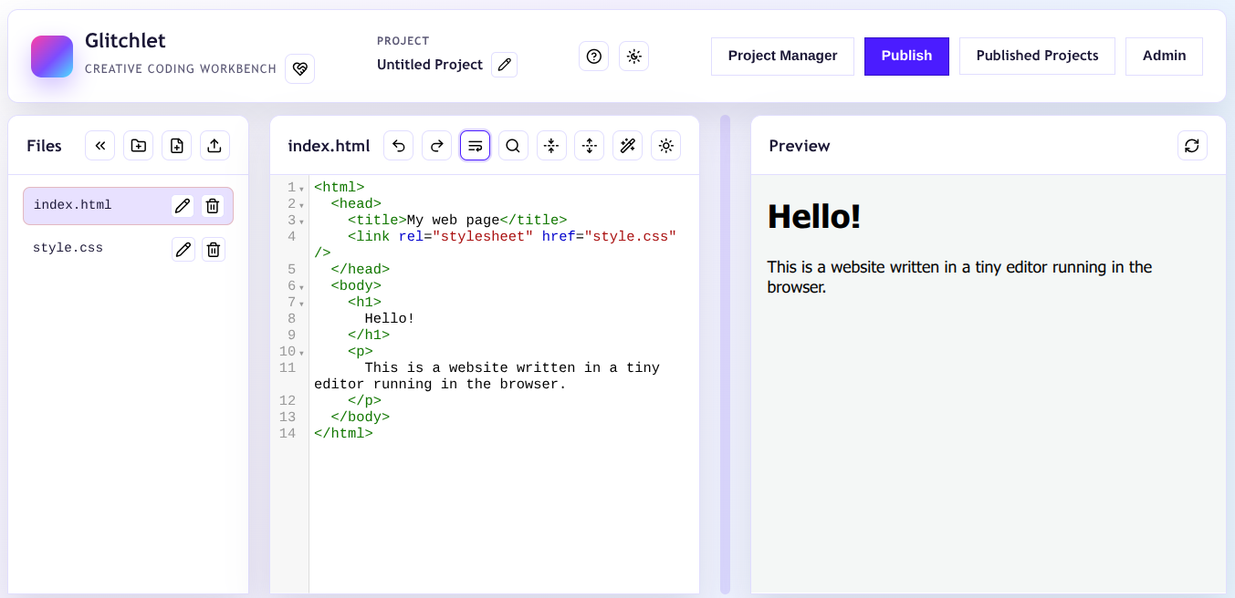Image resolution: width=1235 pixels, height=598 pixels.
Task: Undo the last editor change
Action: click(x=399, y=146)
